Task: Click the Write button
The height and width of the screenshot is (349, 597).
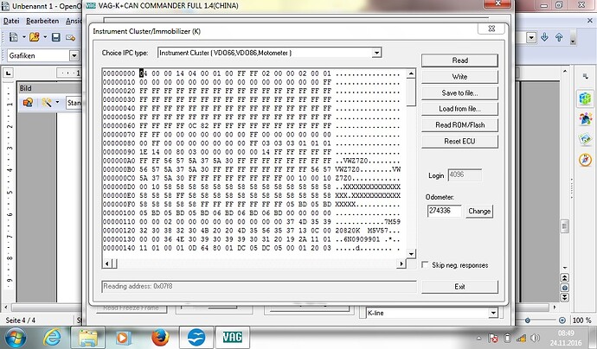Action: (x=459, y=76)
